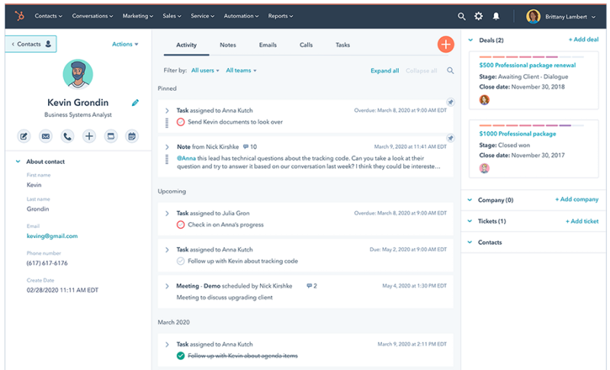Switch to the Calls tab

coord(307,45)
